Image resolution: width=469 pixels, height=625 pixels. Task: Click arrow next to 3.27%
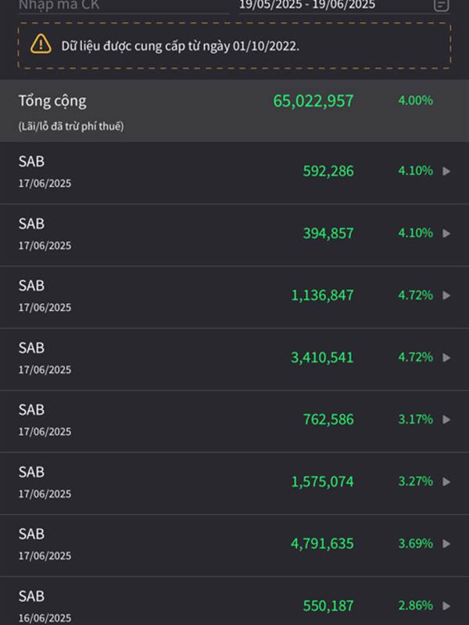(446, 481)
